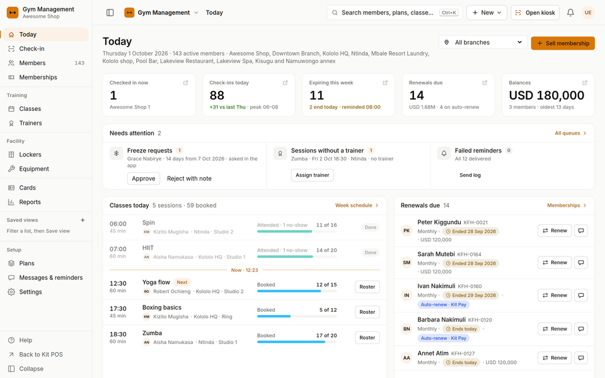This screenshot has width=605, height=378.
Task: Open Plans in the sidebar
Action: (x=46, y=263)
